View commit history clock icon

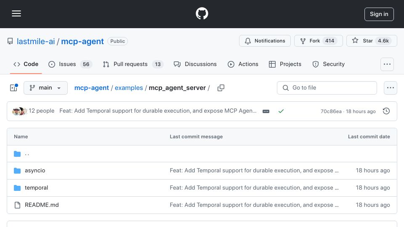point(386,111)
